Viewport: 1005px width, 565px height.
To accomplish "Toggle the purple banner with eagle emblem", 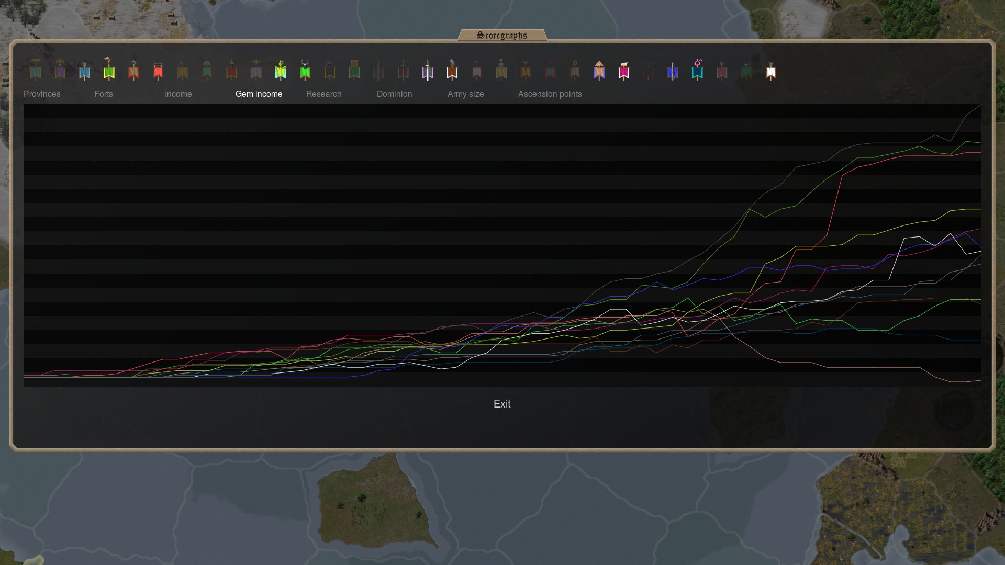I will pyautogui.click(x=60, y=69).
